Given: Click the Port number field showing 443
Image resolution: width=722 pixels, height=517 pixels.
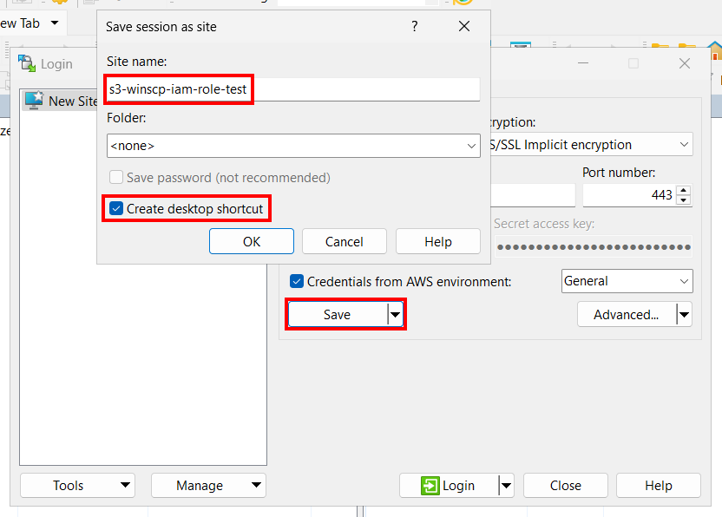Looking at the screenshot, I should click(629, 195).
